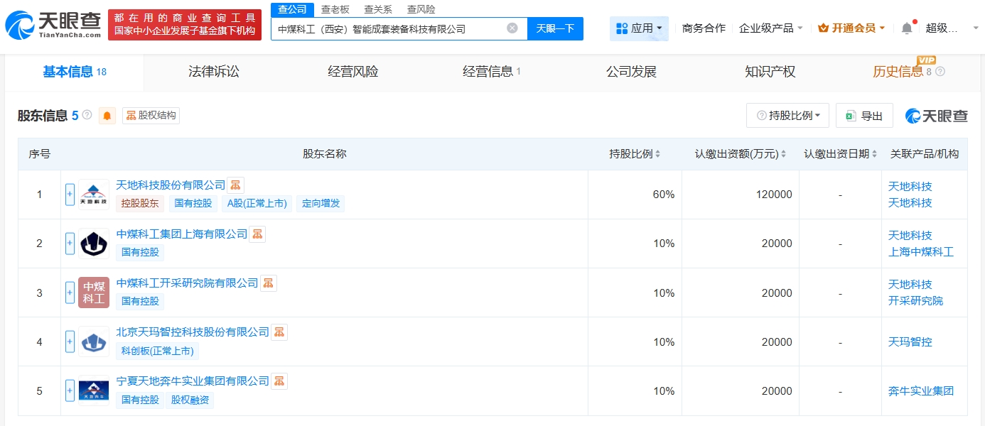The image size is (985, 426).
Task: Clear the search box with X icon
Action: 512,28
